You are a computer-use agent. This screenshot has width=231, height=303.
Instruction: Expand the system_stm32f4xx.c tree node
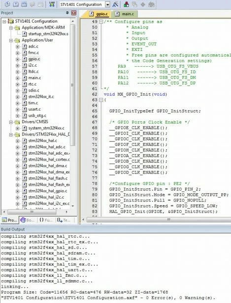point(18,129)
